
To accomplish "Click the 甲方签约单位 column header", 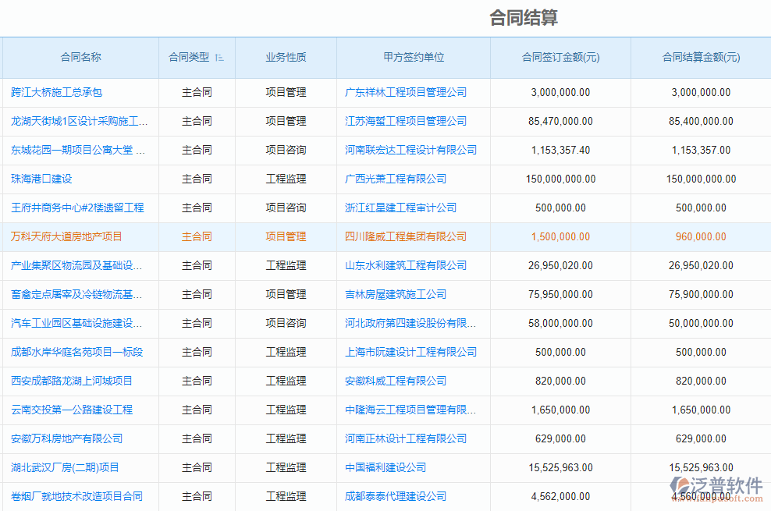I will 414,57.
